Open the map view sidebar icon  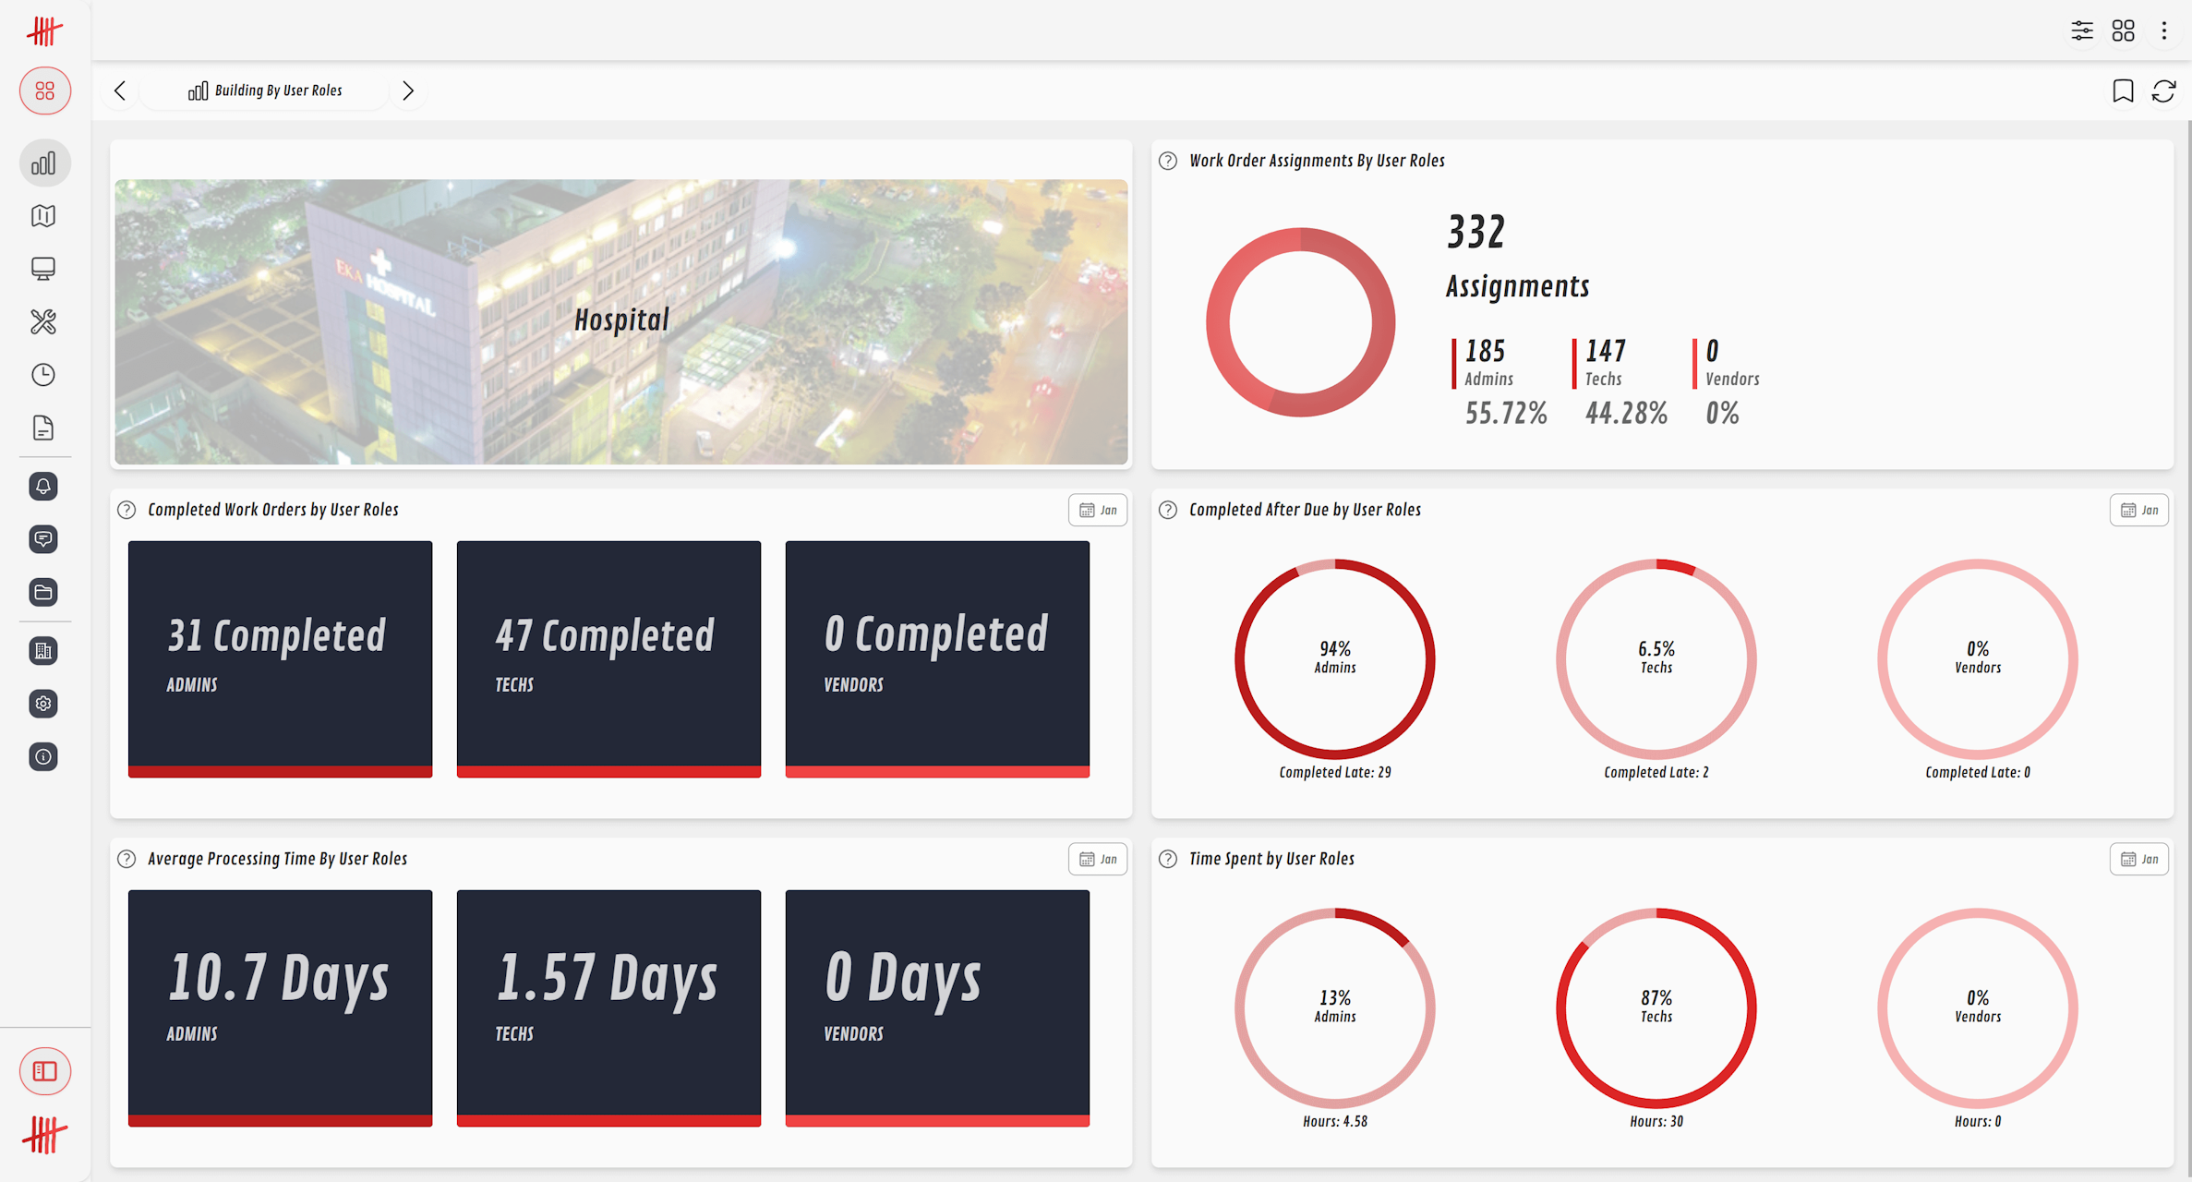43,216
